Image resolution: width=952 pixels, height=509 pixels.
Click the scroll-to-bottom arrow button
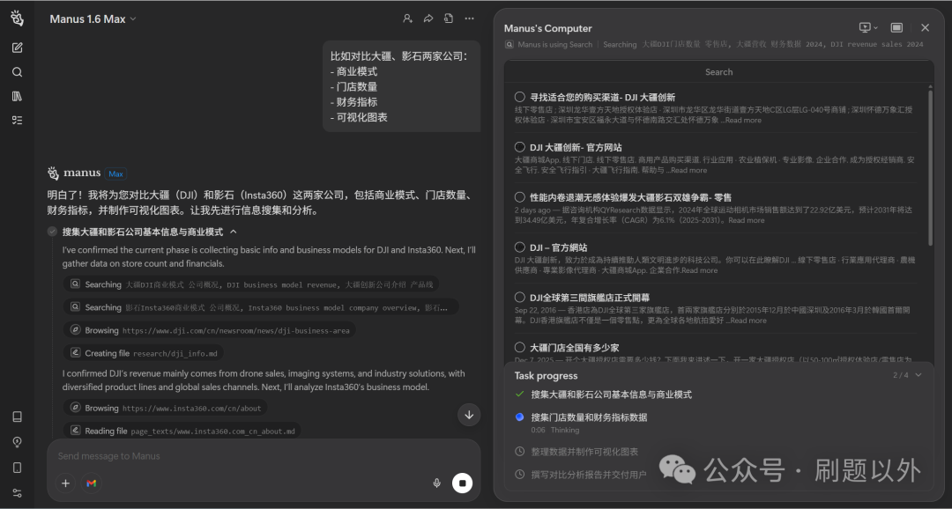pos(469,415)
